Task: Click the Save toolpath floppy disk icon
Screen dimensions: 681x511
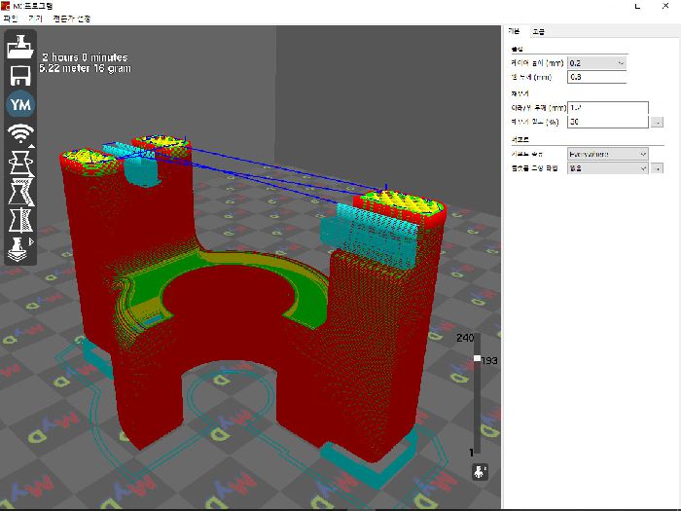Action: (x=20, y=75)
